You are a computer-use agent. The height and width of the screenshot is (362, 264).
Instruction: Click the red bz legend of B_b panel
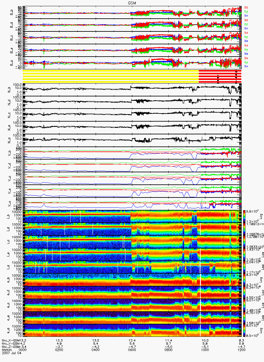click(x=246, y=7)
